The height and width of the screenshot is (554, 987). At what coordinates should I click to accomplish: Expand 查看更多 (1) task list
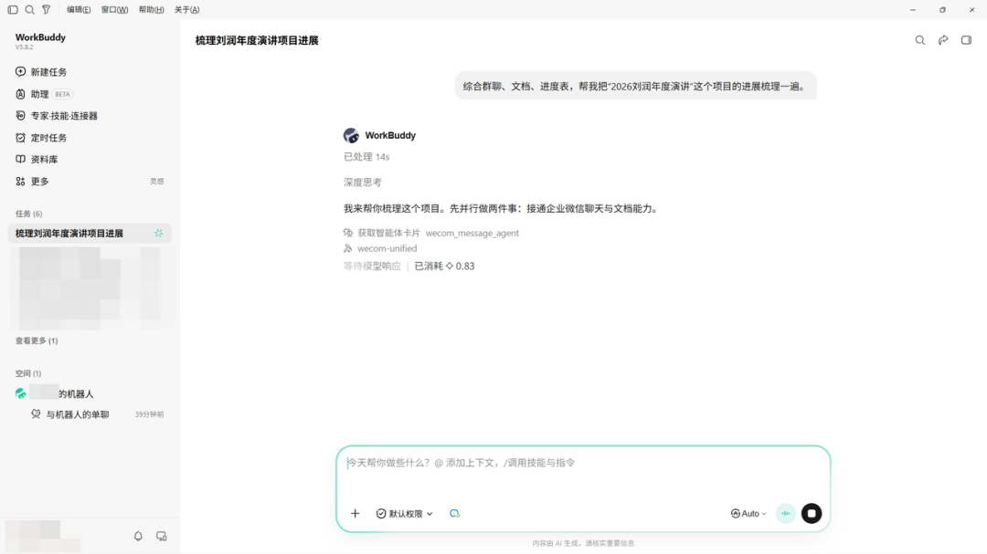click(x=37, y=340)
